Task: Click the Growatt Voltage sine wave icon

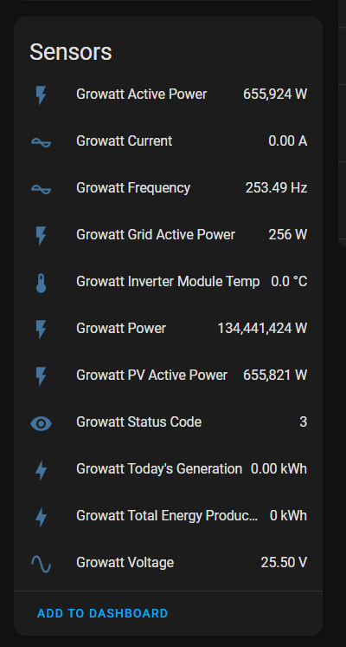Action: pyautogui.click(x=42, y=564)
